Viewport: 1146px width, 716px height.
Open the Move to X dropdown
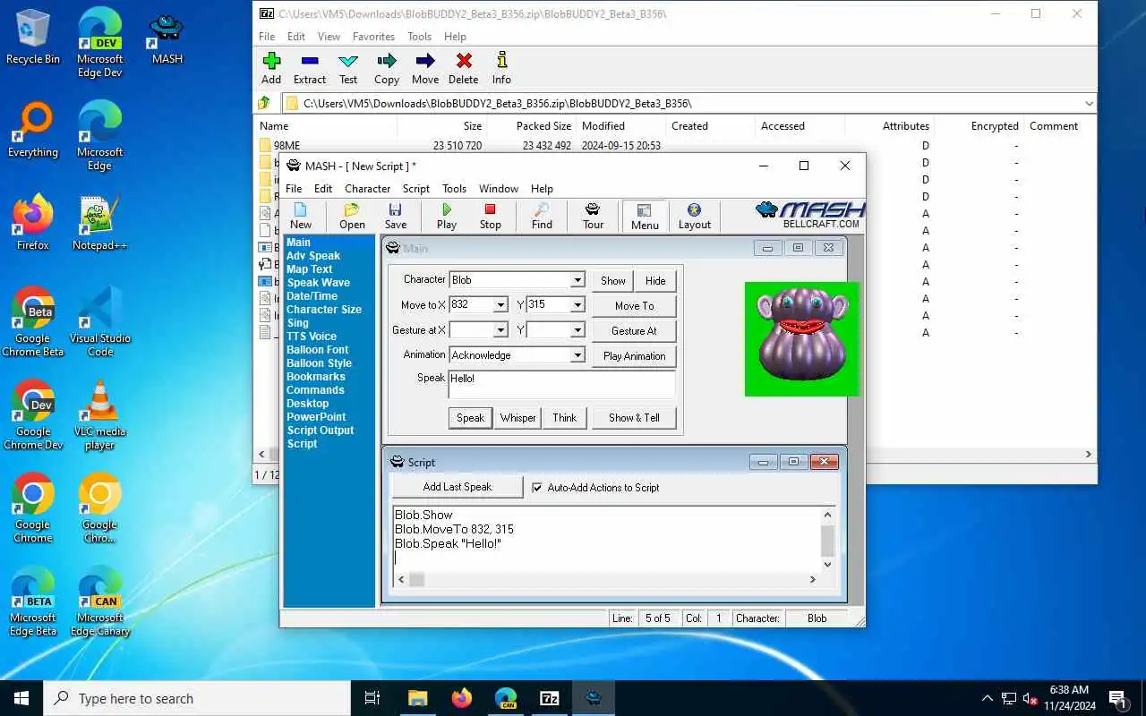point(500,305)
